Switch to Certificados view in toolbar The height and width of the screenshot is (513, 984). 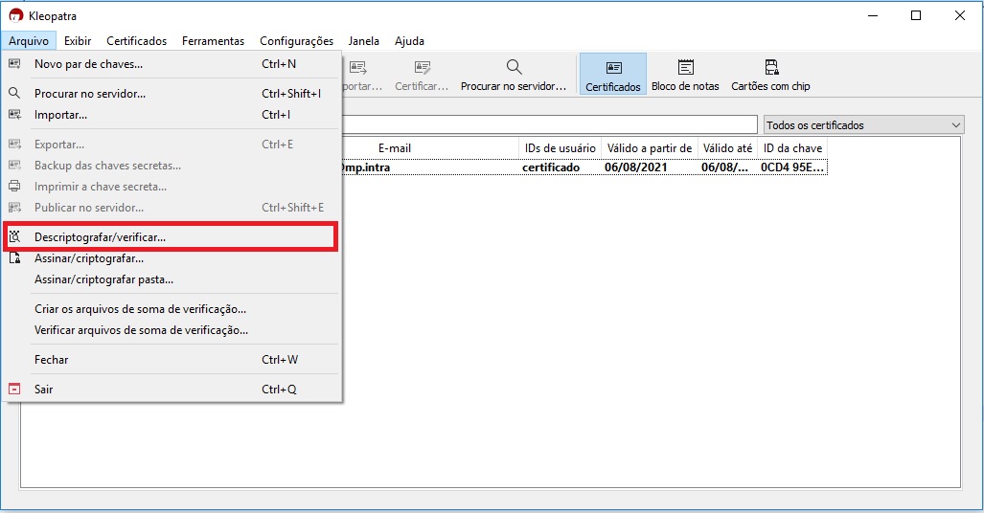[613, 75]
